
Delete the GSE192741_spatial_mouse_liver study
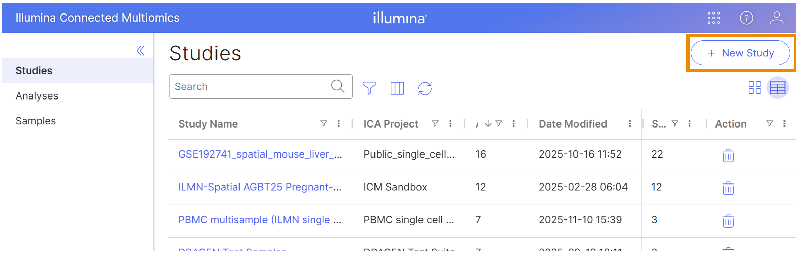click(728, 155)
